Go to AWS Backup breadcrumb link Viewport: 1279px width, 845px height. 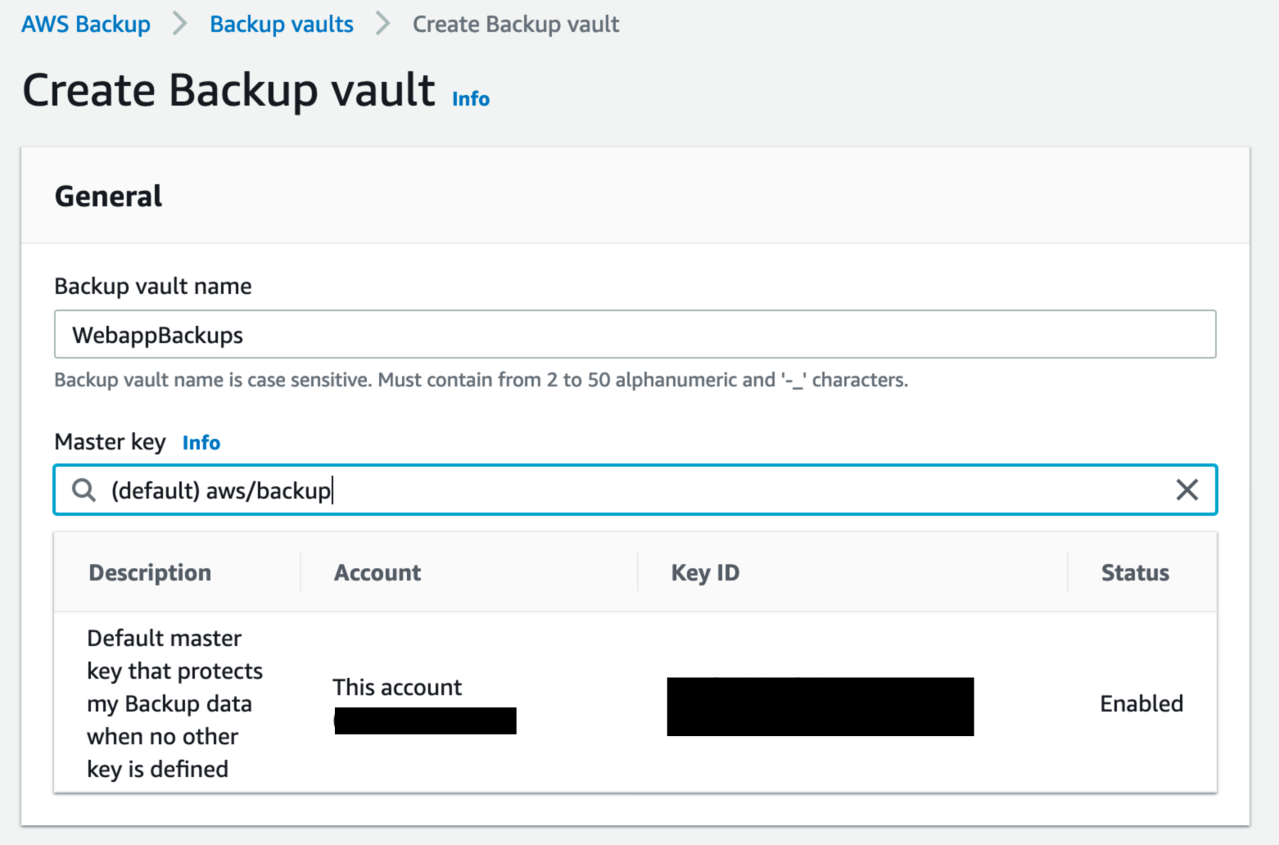pos(86,24)
